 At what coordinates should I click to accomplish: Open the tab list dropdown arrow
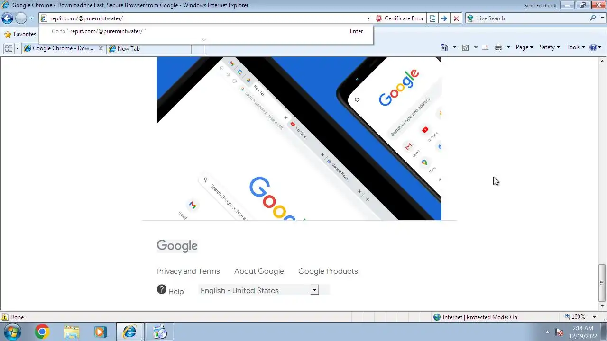18,48
